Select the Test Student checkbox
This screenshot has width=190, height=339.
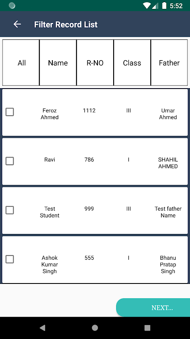click(x=10, y=210)
